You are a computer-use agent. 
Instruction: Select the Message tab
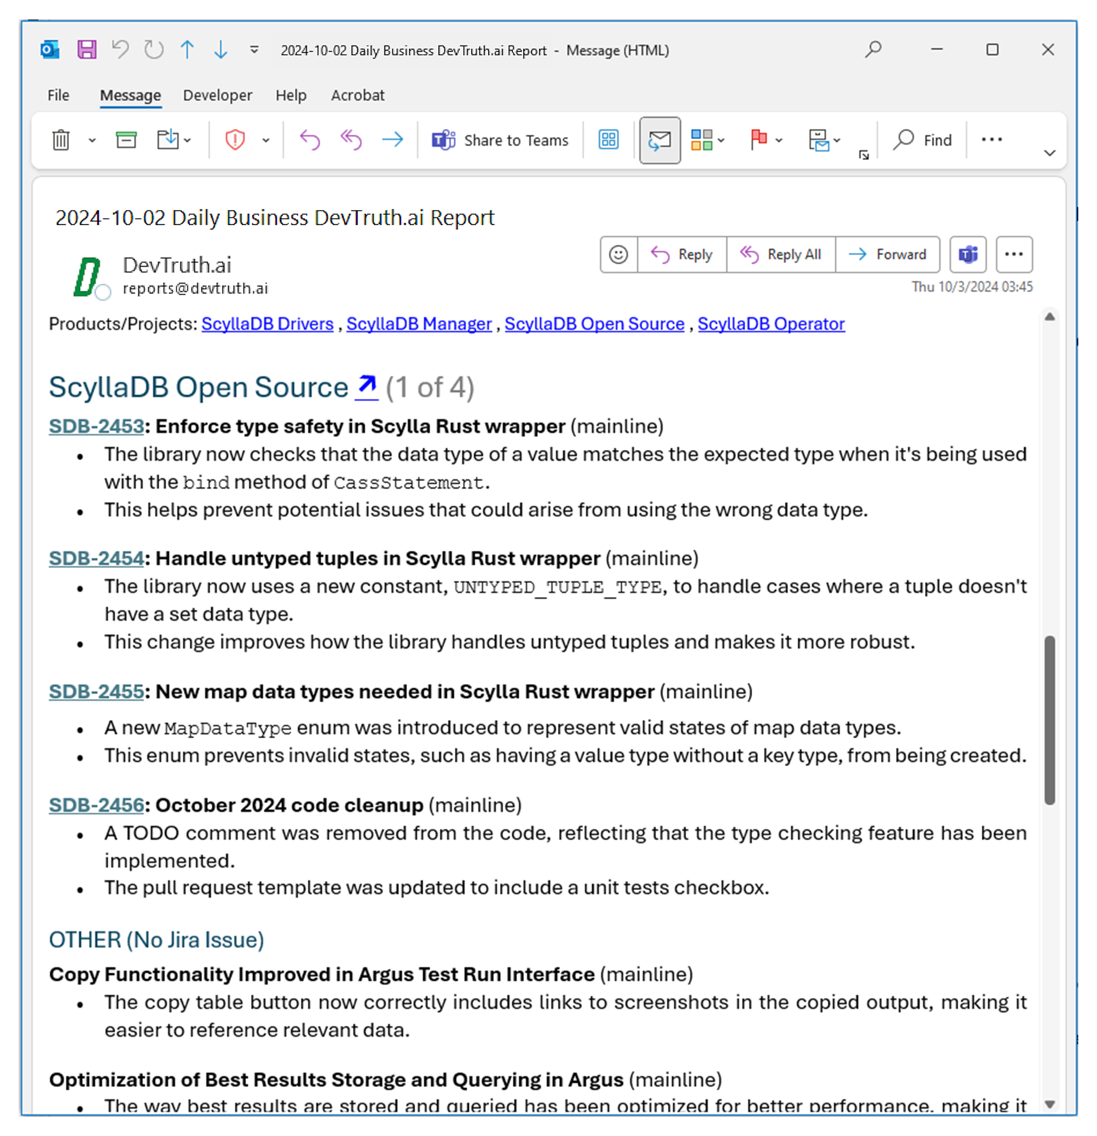[130, 95]
